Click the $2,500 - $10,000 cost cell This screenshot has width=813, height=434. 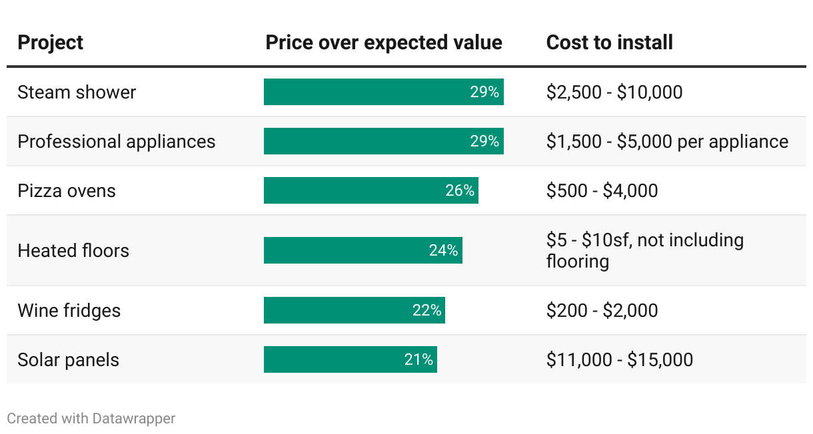tap(614, 92)
